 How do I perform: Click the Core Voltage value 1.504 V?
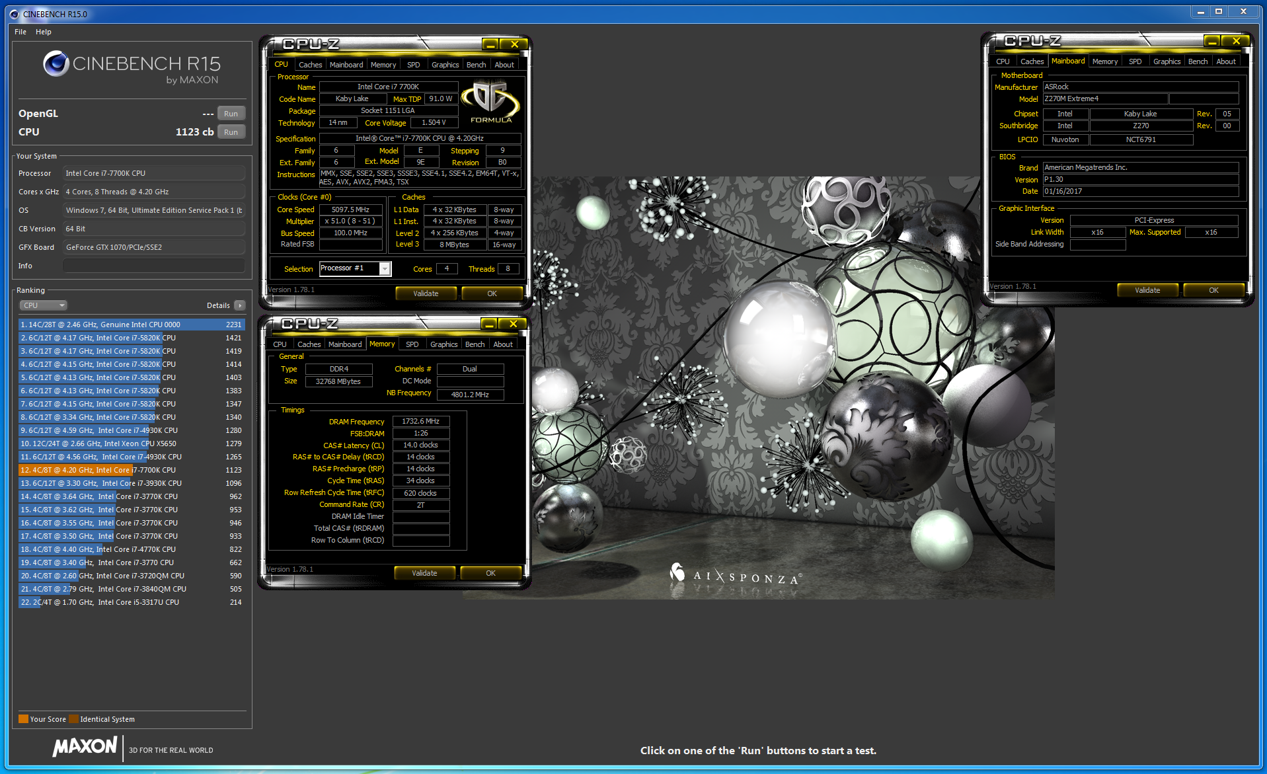pyautogui.click(x=434, y=123)
